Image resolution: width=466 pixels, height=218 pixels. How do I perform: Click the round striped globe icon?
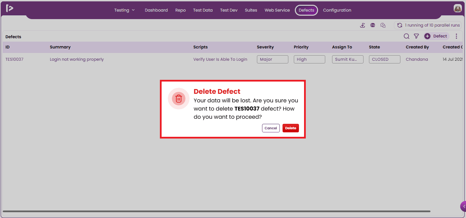(373, 25)
